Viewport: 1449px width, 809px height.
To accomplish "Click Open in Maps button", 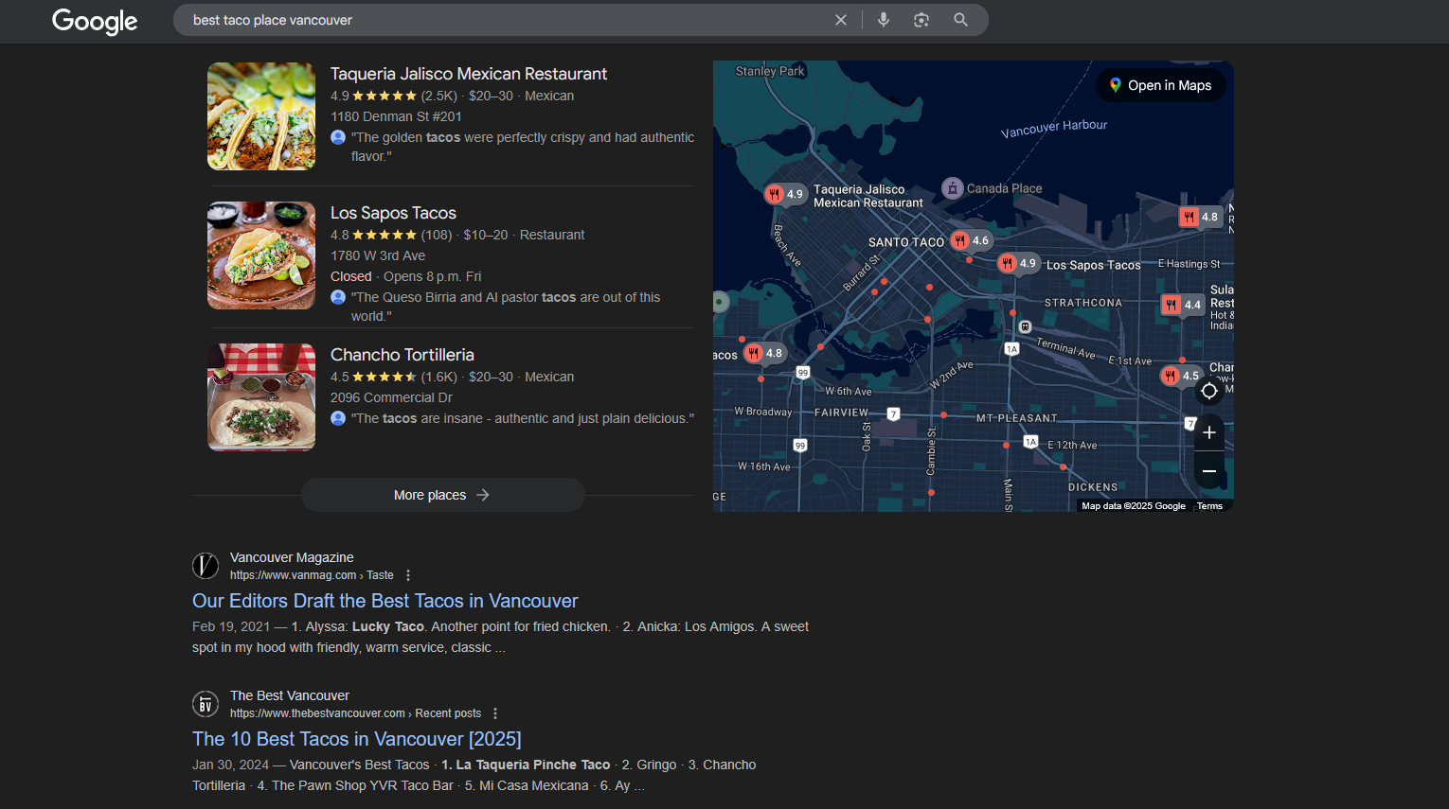I will click(x=1161, y=85).
